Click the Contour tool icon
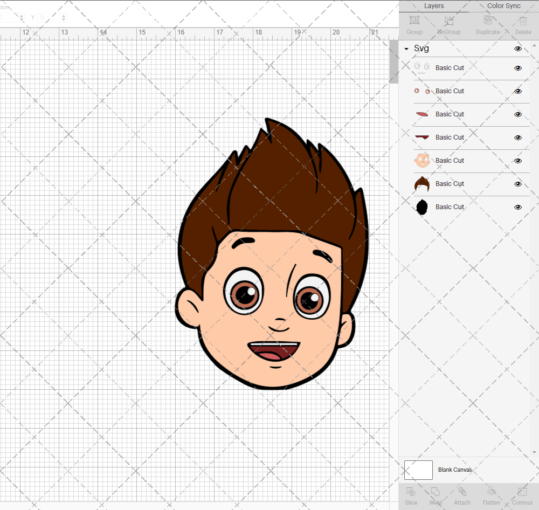 (522, 492)
